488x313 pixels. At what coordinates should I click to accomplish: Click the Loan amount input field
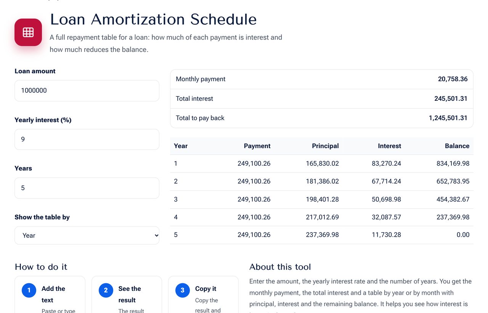87,90
